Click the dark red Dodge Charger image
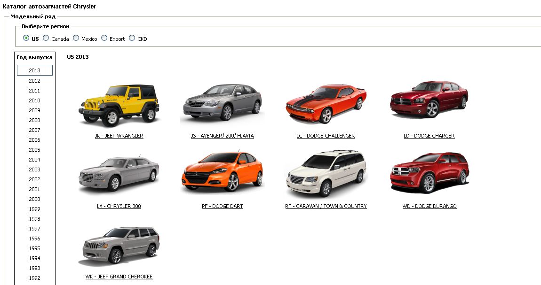Screen dimensions: 541x285 point(429,100)
